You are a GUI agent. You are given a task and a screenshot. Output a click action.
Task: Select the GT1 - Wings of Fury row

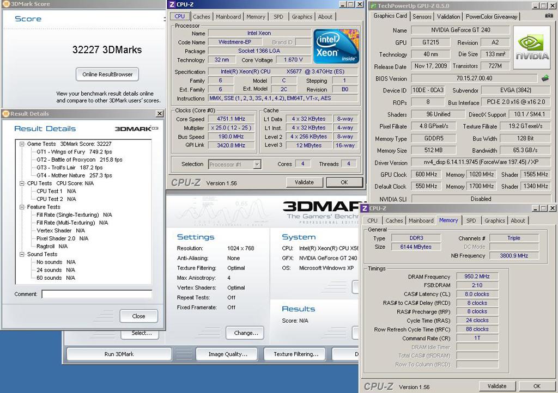coord(74,152)
